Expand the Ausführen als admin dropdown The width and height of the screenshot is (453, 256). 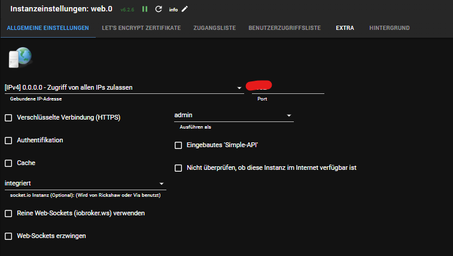[x=233, y=115]
